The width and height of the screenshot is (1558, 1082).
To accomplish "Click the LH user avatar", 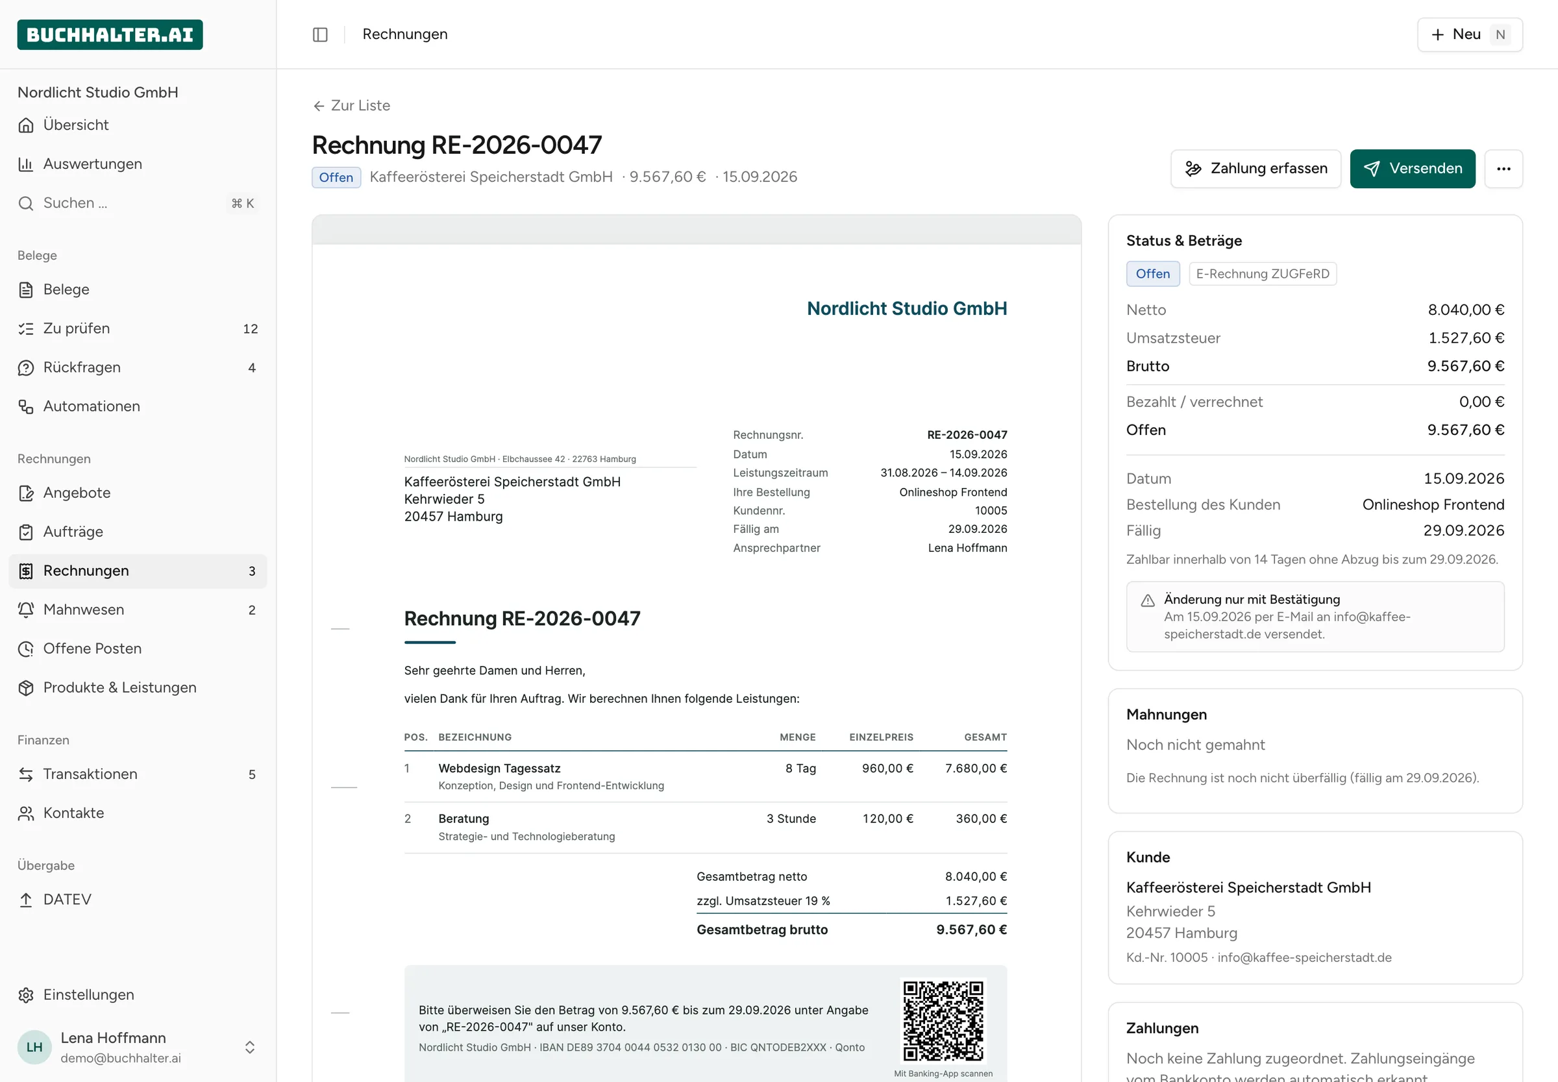I will pyautogui.click(x=34, y=1048).
